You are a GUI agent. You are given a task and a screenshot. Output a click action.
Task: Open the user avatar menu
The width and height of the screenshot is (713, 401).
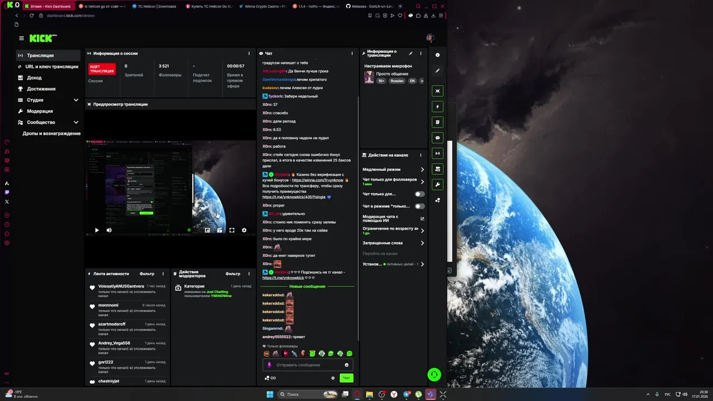pos(430,38)
